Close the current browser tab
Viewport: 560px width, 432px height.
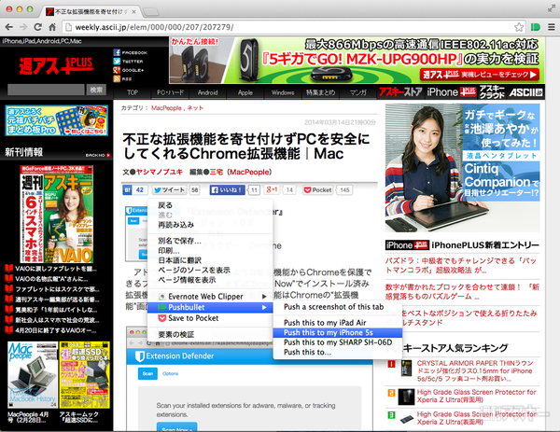coord(133,12)
